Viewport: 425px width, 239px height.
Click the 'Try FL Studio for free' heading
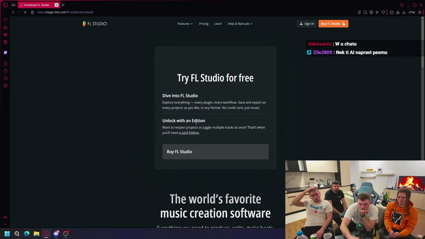(x=215, y=78)
